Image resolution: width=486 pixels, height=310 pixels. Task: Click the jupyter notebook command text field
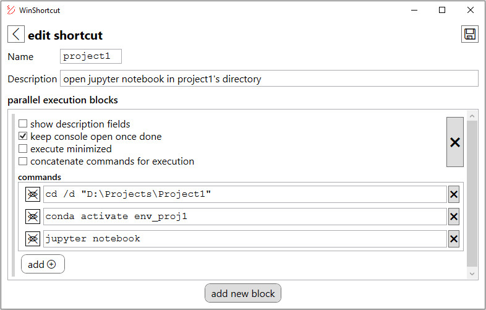(244, 239)
